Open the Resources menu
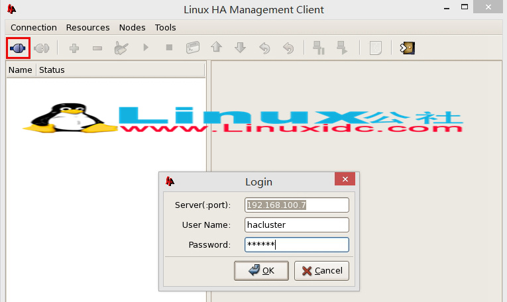This screenshot has height=302, width=507. [87, 27]
